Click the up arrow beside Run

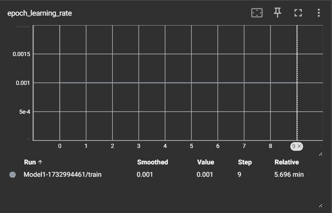[x=40, y=162]
